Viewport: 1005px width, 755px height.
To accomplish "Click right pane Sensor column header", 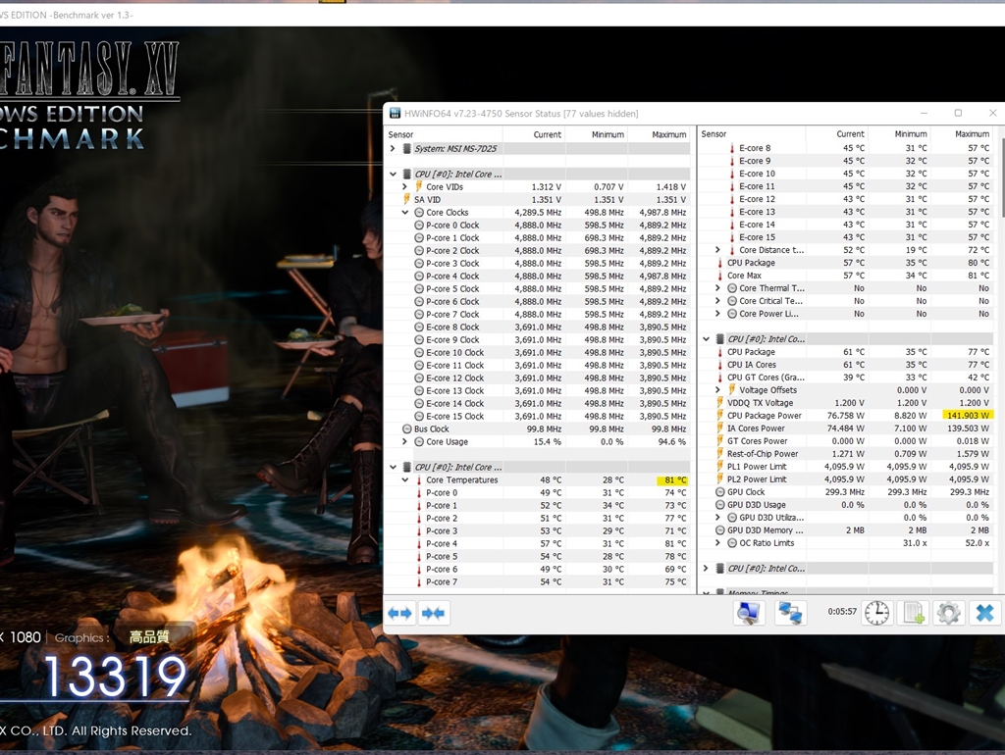I will tap(752, 133).
